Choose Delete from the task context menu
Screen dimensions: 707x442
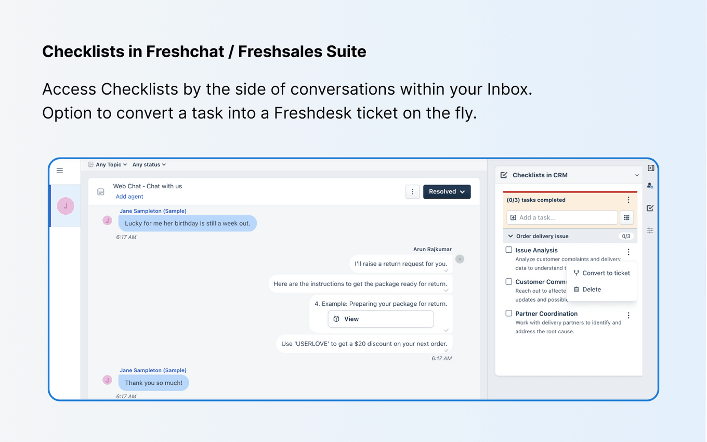(x=592, y=289)
